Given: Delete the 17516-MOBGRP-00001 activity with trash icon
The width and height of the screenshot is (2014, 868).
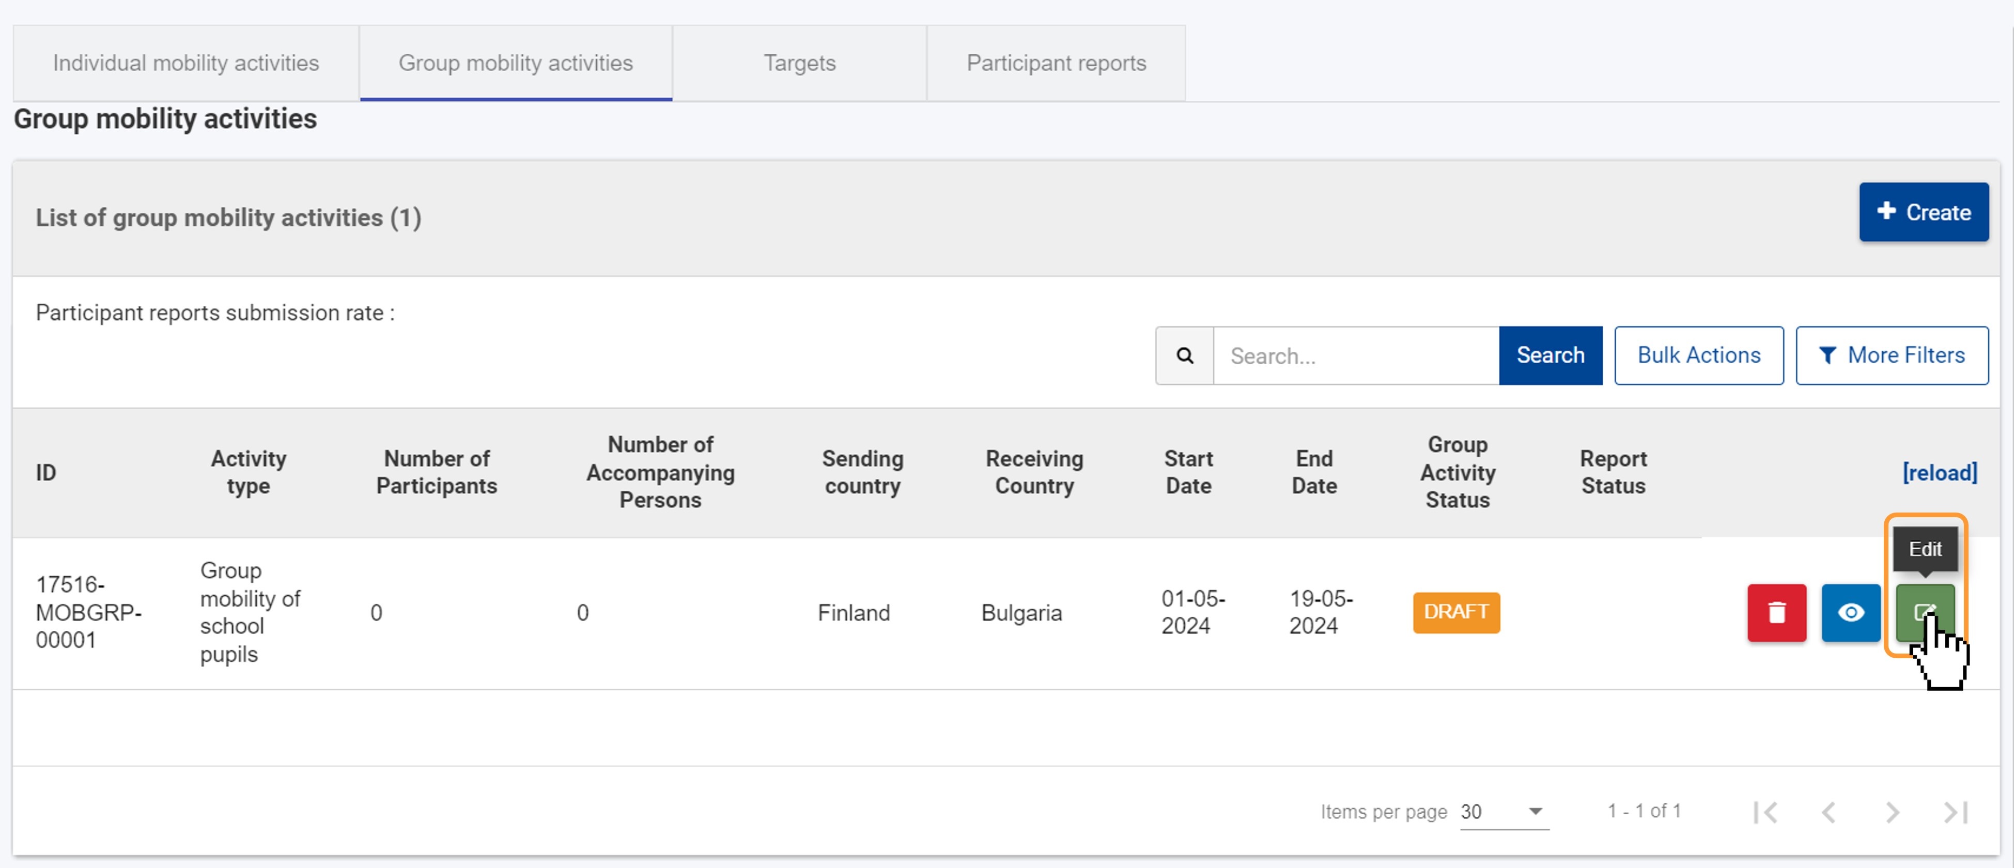Looking at the screenshot, I should (1776, 612).
